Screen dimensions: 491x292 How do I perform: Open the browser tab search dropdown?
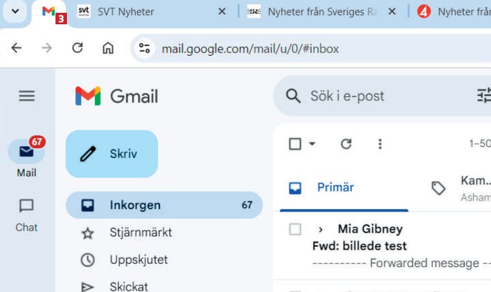point(15,12)
